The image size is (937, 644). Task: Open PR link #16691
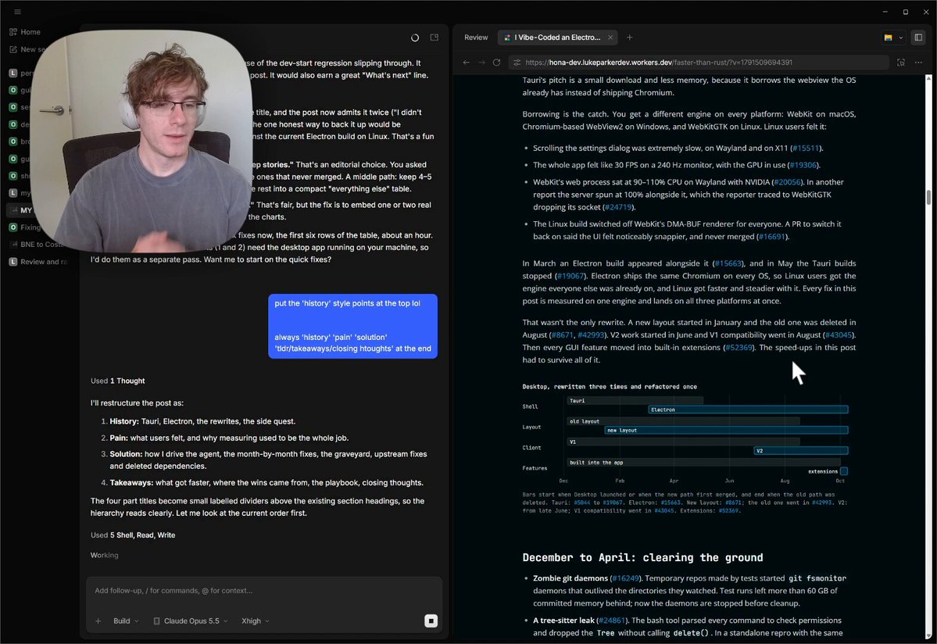[x=771, y=237]
